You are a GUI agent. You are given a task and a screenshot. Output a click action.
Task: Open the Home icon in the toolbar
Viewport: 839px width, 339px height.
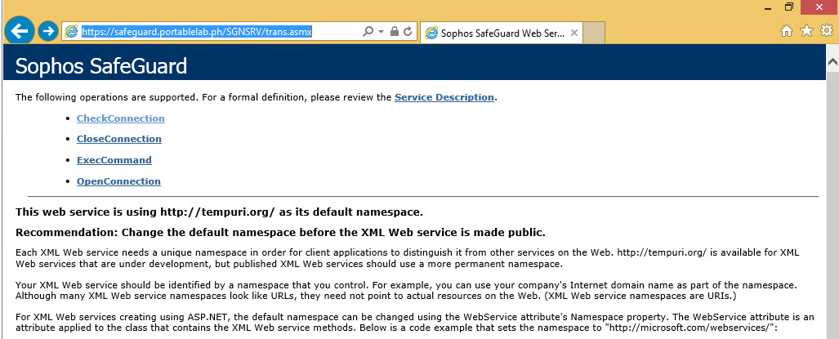tap(787, 32)
